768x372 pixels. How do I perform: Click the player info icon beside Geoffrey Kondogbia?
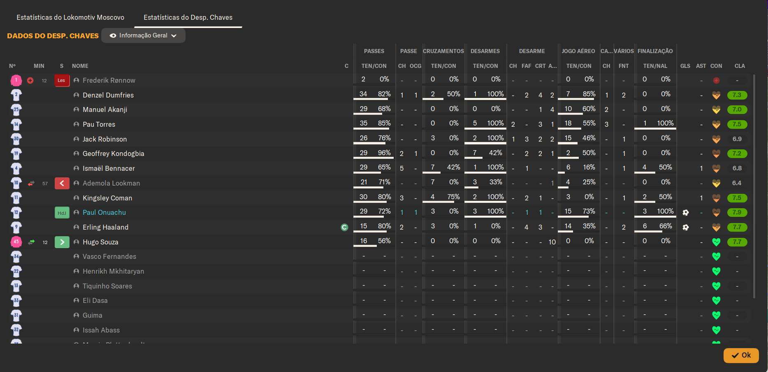76,153
